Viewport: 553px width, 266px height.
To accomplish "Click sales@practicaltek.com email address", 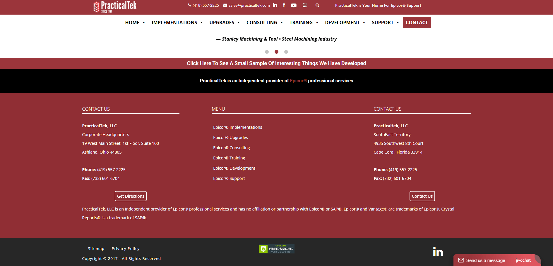I will (x=249, y=5).
